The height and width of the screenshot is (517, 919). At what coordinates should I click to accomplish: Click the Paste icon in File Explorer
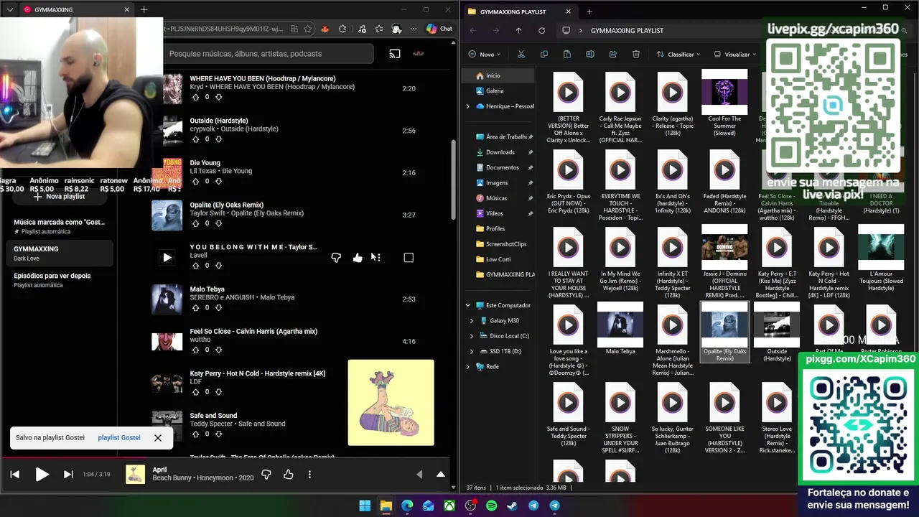[566, 54]
